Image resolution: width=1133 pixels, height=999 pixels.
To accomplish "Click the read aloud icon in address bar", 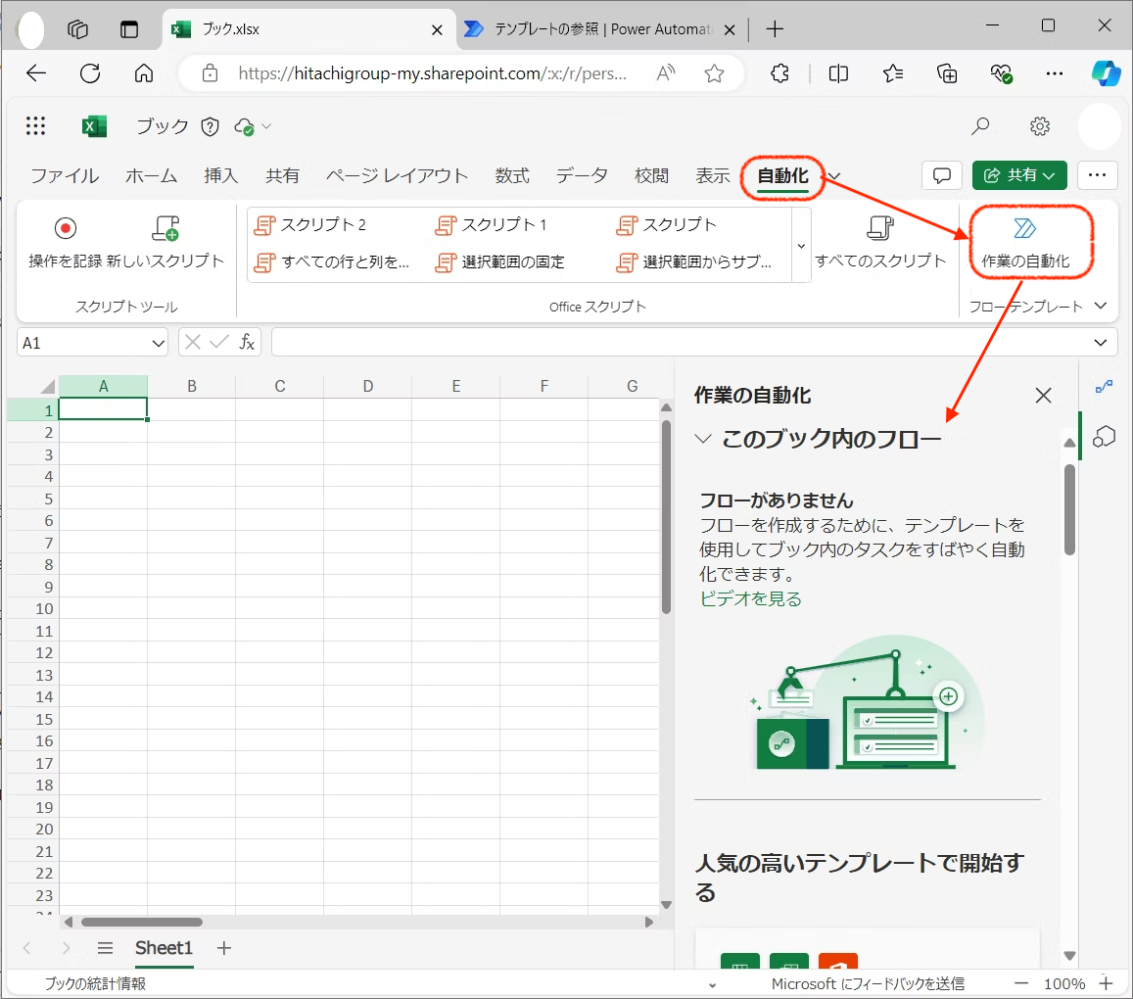I will point(666,73).
